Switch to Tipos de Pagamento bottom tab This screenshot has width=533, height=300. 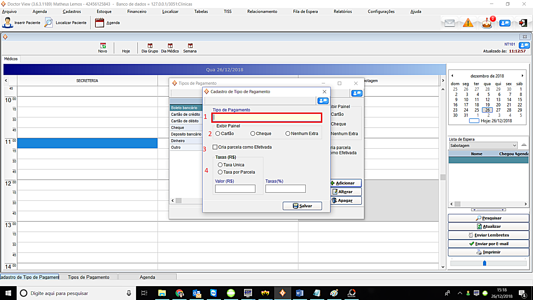click(89, 277)
